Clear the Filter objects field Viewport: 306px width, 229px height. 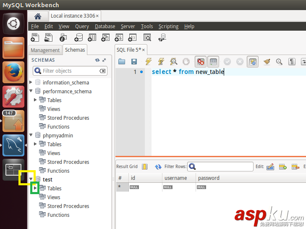point(103,71)
